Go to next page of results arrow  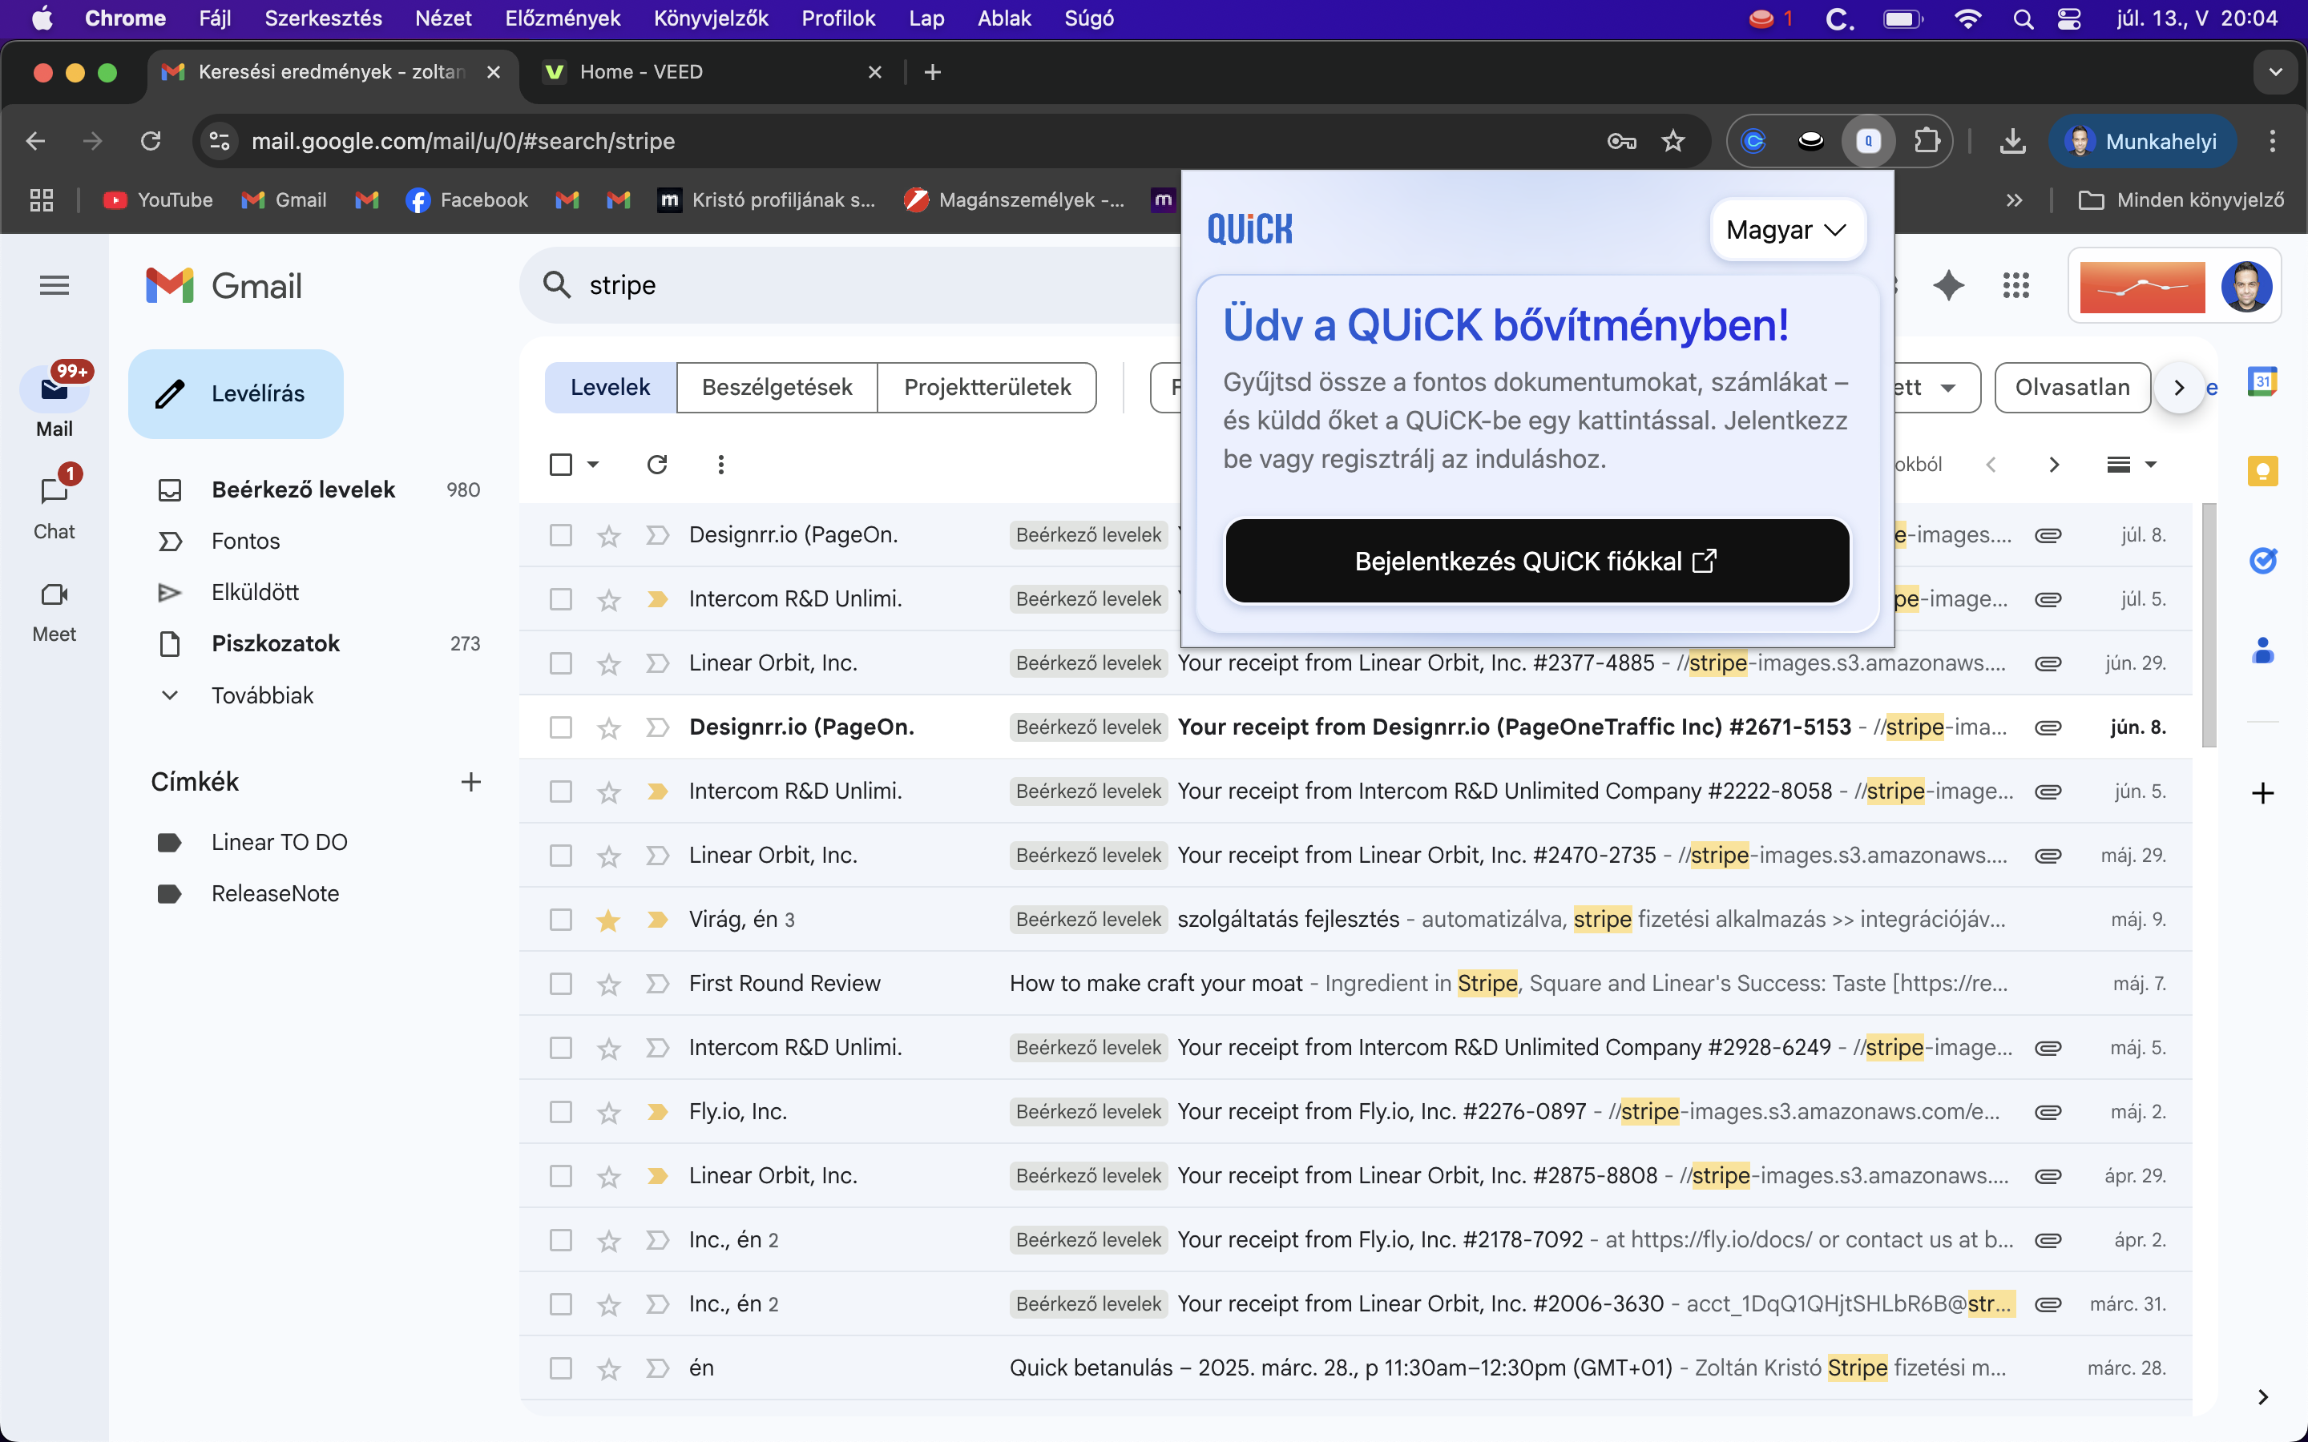[x=2054, y=465]
